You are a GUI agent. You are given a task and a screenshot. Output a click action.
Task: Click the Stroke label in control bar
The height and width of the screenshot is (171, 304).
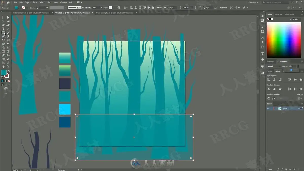tap(32, 8)
